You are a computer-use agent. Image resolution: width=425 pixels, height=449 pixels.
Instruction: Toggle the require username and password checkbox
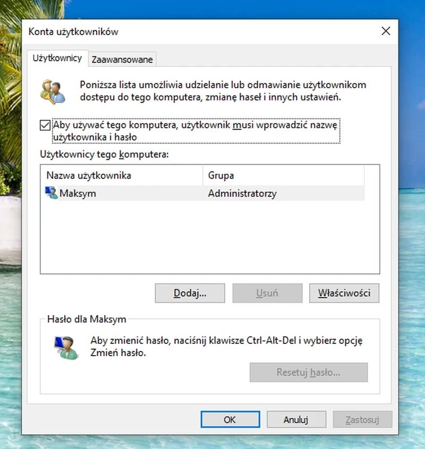45,125
